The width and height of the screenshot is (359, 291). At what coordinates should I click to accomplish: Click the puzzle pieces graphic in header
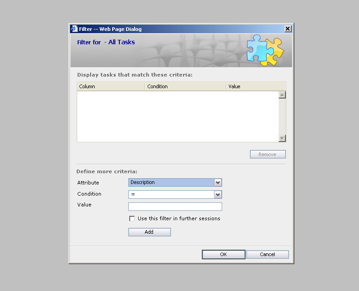pyautogui.click(x=265, y=50)
